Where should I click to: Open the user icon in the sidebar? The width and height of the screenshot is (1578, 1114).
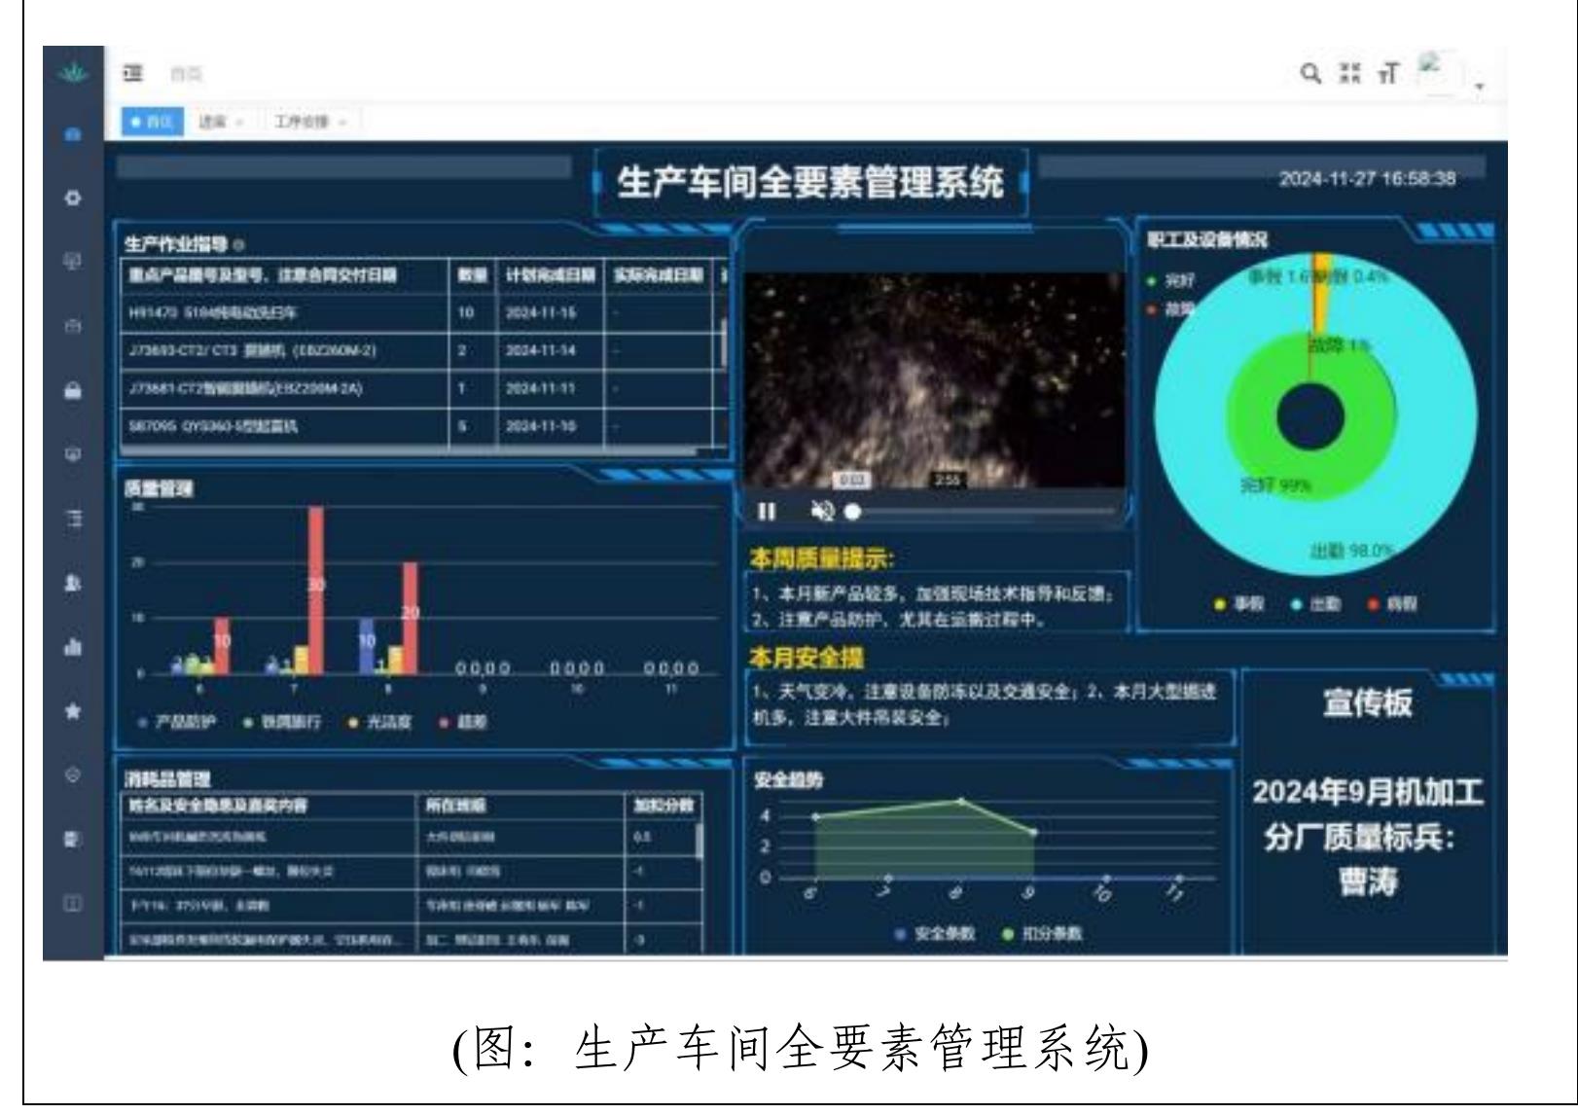point(72,583)
